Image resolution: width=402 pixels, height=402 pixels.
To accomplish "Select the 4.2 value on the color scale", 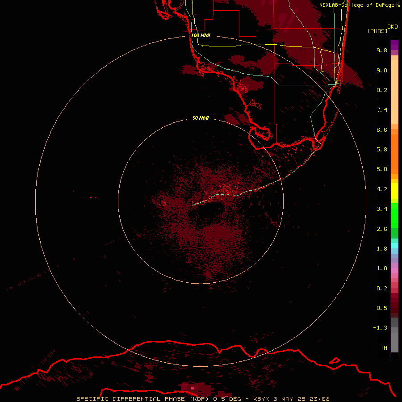I will point(382,189).
